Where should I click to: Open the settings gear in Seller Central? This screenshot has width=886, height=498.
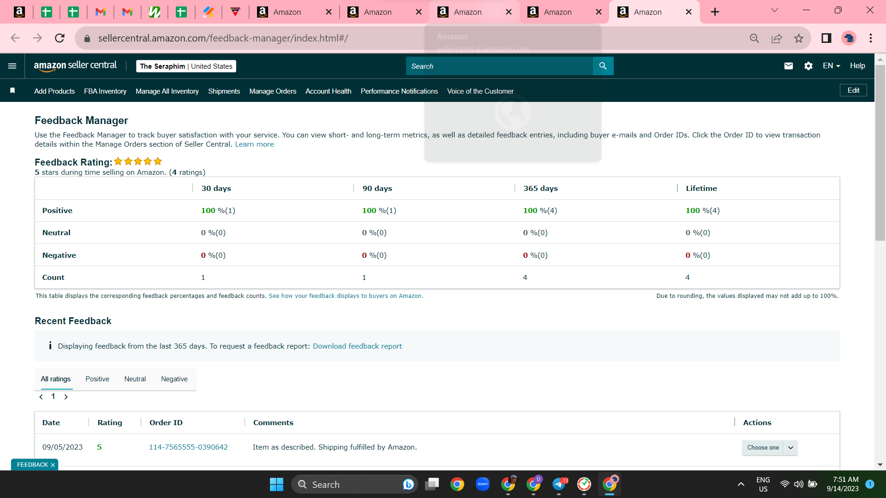808,66
